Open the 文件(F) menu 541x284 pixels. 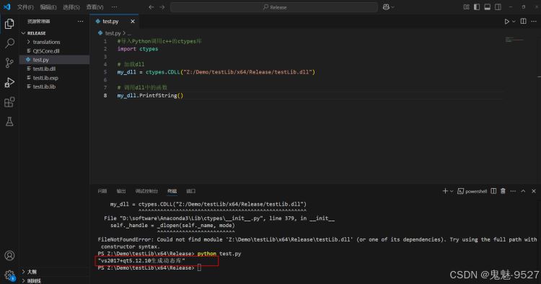(25, 7)
